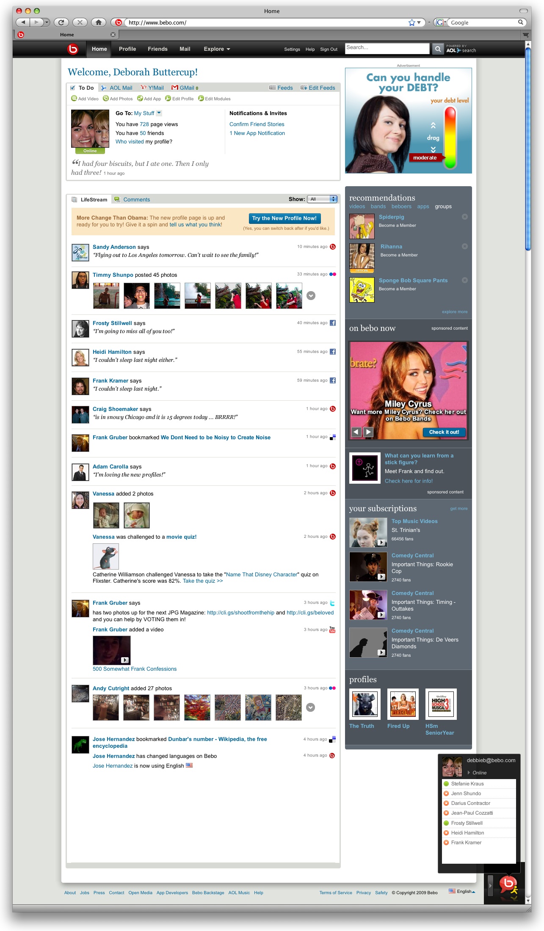
Task: Show next slide in Miley Cyrus promo
Action: coord(368,432)
